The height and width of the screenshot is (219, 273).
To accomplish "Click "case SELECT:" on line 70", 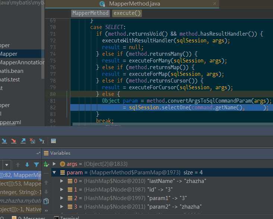I will pos(108,27).
